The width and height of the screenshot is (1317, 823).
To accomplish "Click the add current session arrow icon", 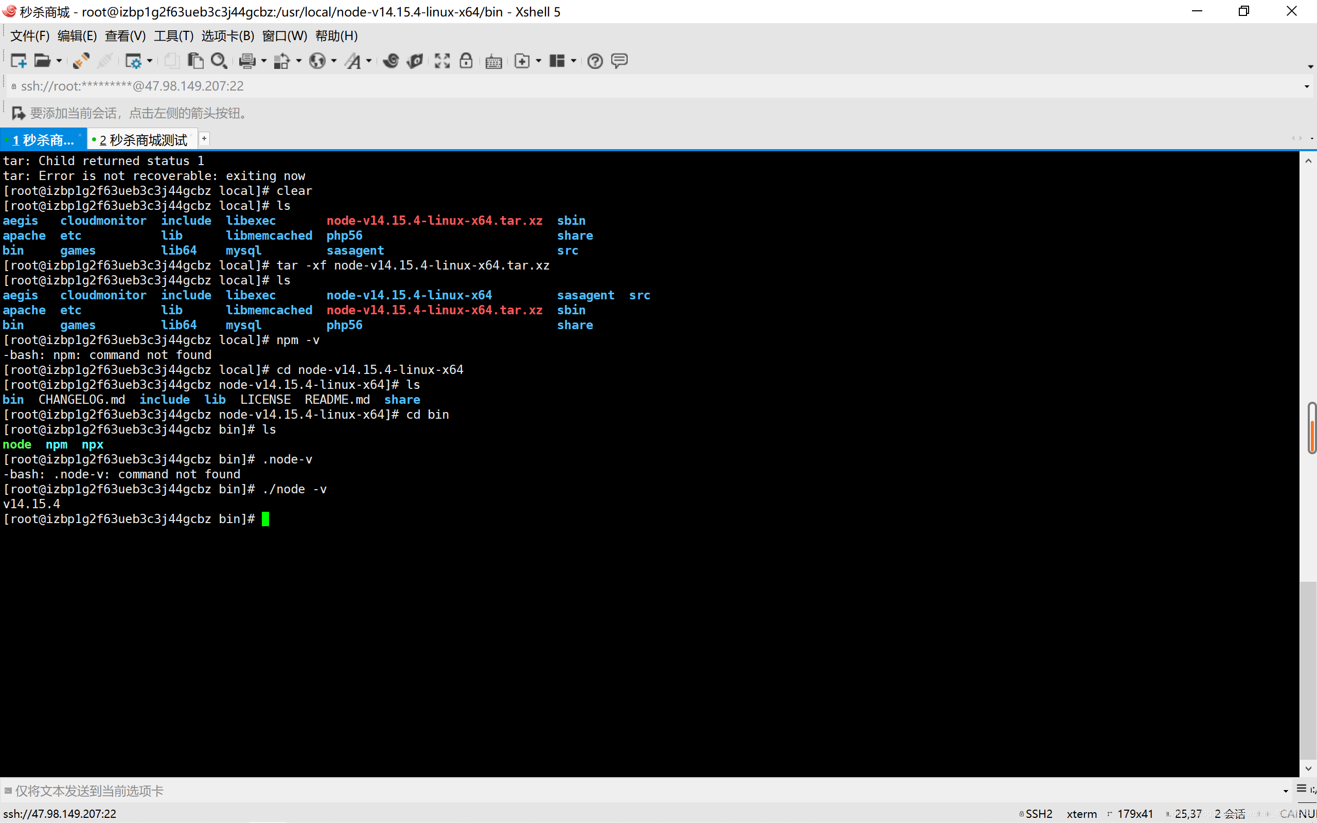I will click(x=19, y=113).
